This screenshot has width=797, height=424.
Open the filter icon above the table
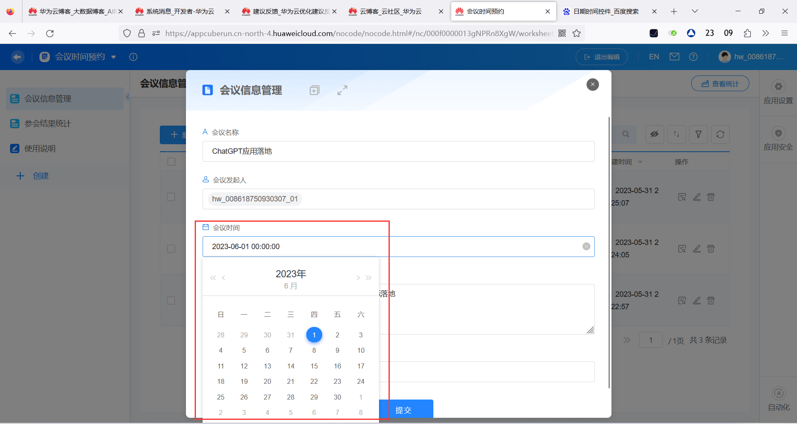pyautogui.click(x=698, y=134)
